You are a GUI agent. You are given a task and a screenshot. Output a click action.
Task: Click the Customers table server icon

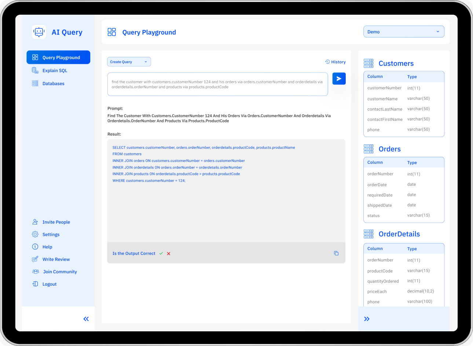tap(368, 63)
